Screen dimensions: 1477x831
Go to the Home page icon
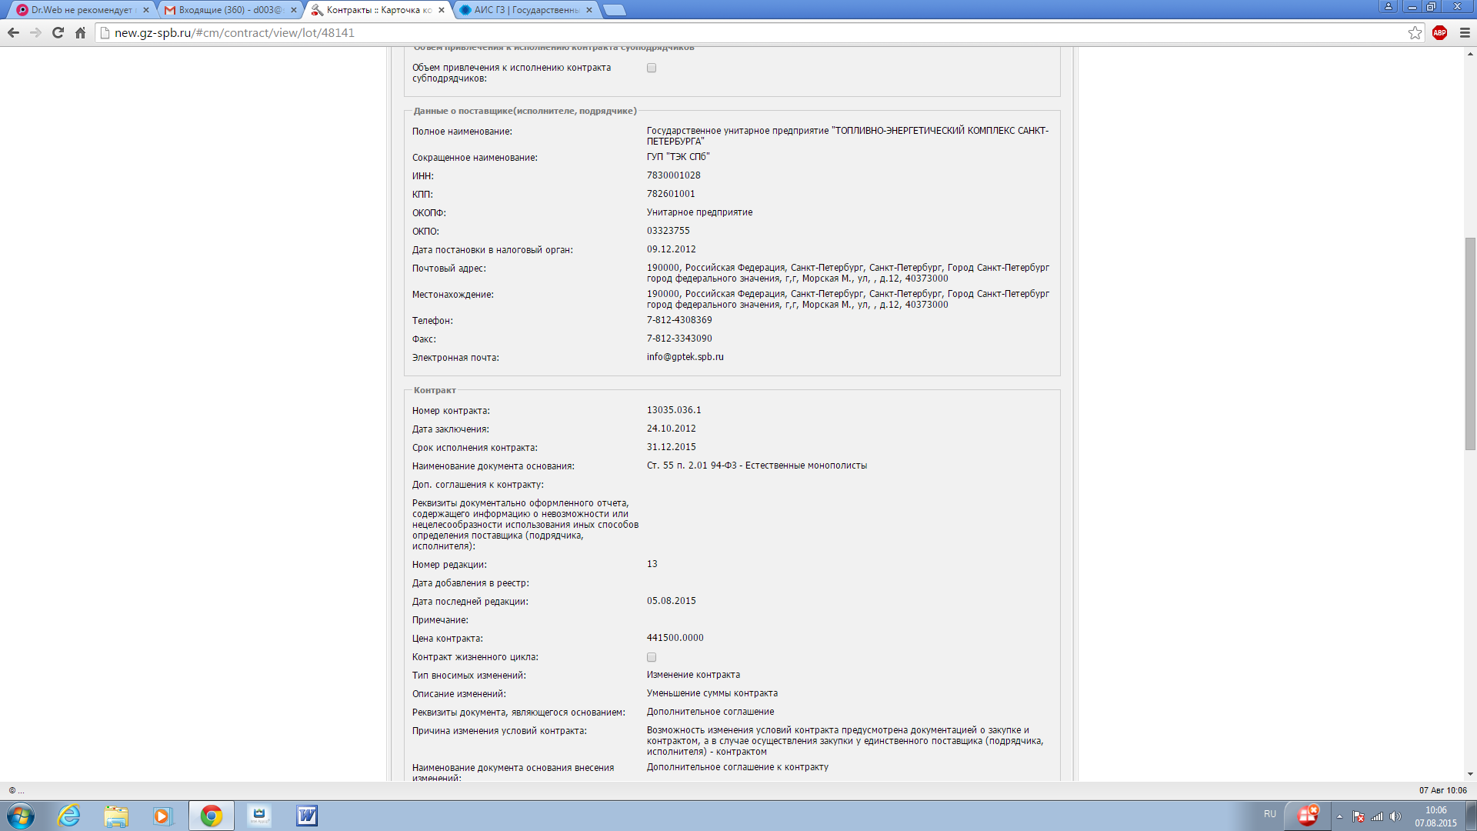80,32
